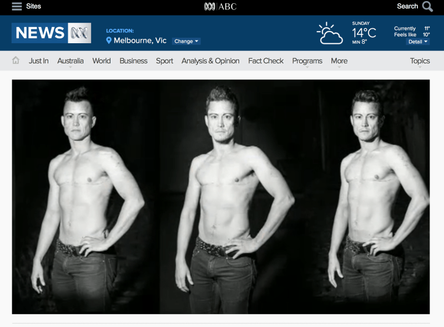Visit the Fact Check section
The image size is (444, 327).
(266, 61)
